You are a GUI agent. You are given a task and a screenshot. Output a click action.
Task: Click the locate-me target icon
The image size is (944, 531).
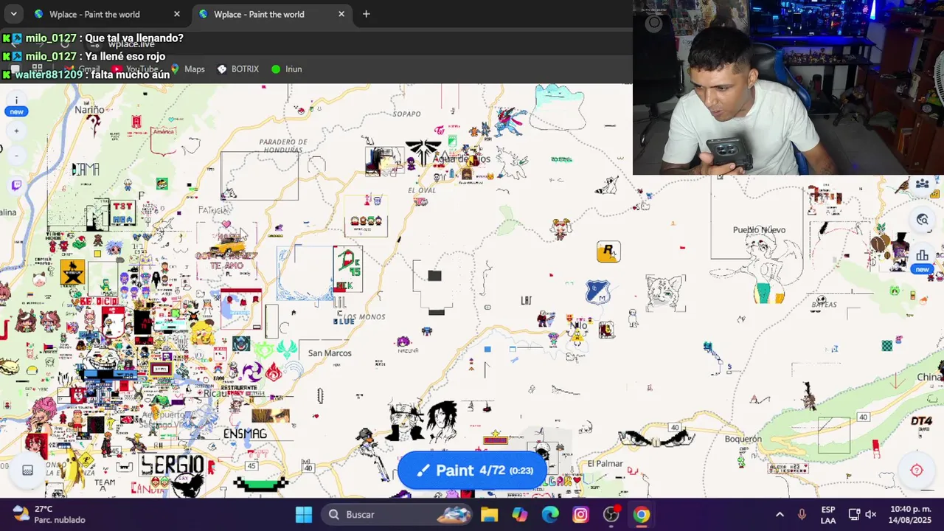(x=917, y=471)
